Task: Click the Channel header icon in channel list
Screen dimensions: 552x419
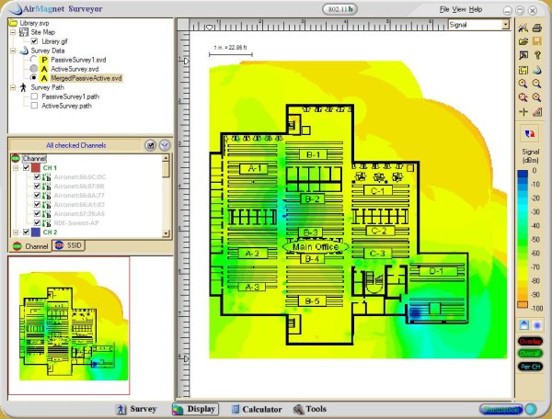Action: (x=15, y=158)
